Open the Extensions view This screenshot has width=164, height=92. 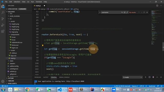[3, 31]
